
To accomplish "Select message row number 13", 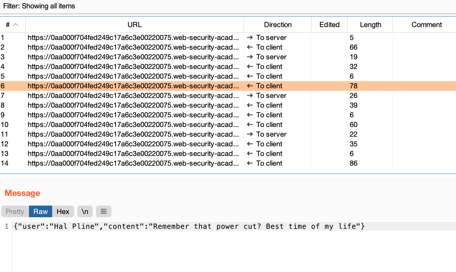I will (228, 154).
